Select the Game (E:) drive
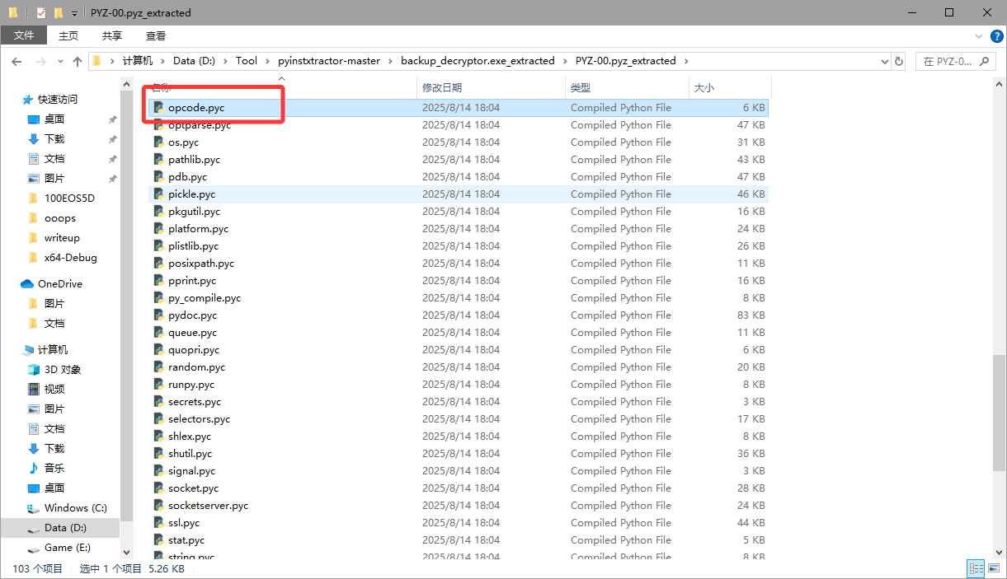Screen dimensions: 1007x579 tap(68, 547)
